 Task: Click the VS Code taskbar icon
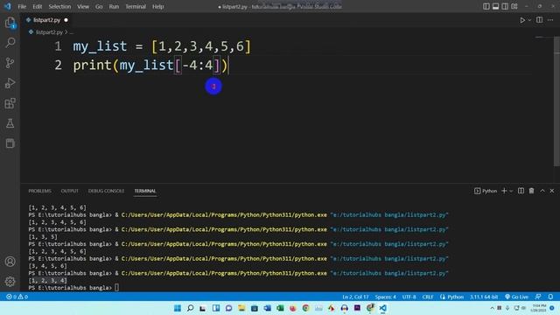[x=383, y=308]
